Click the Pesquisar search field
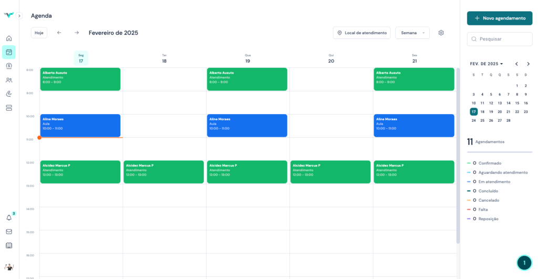 click(x=499, y=39)
